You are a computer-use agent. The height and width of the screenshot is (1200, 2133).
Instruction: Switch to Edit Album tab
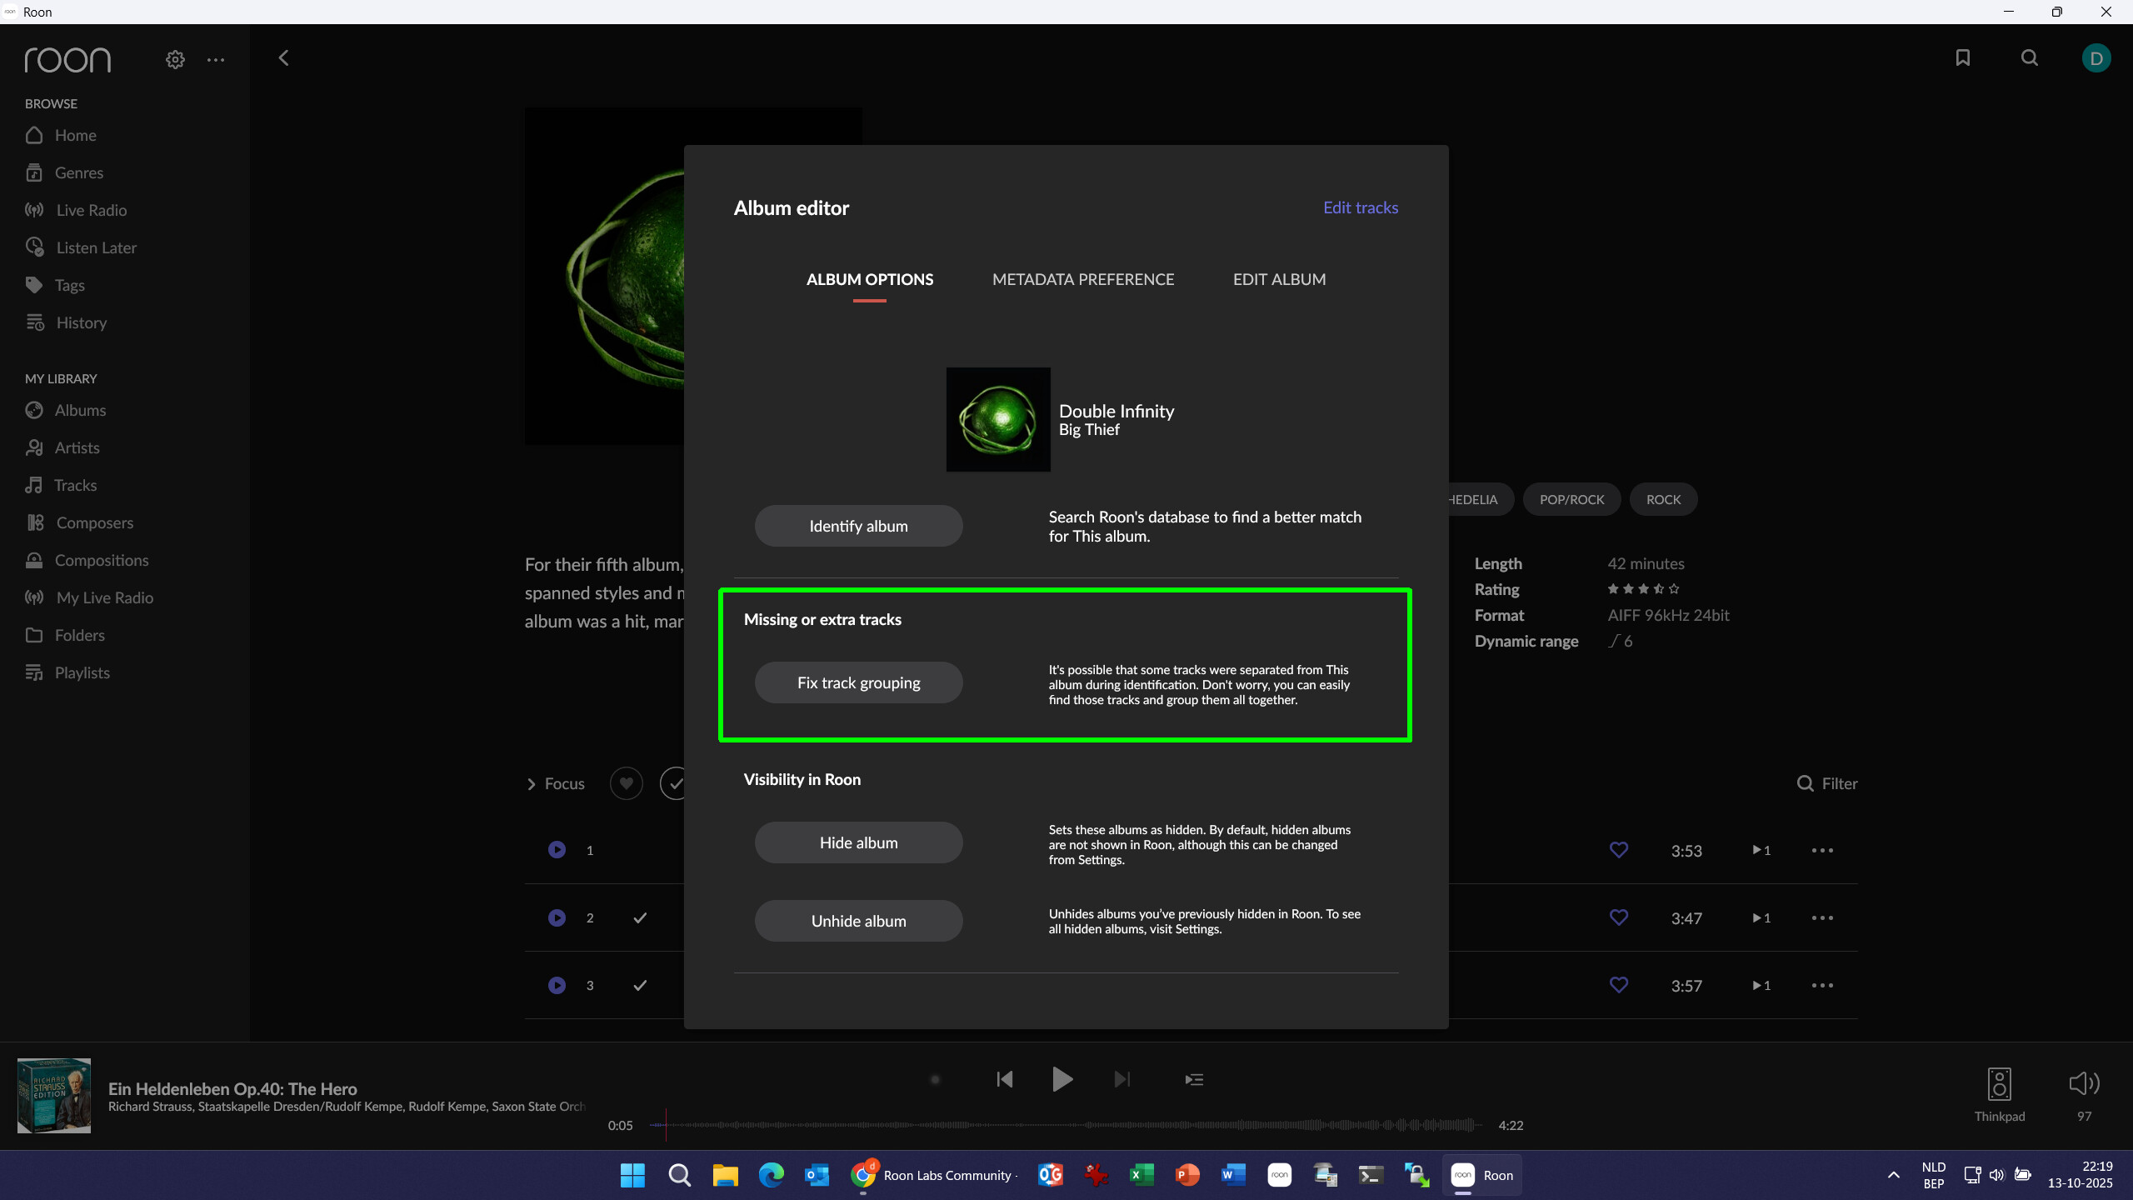[1279, 279]
